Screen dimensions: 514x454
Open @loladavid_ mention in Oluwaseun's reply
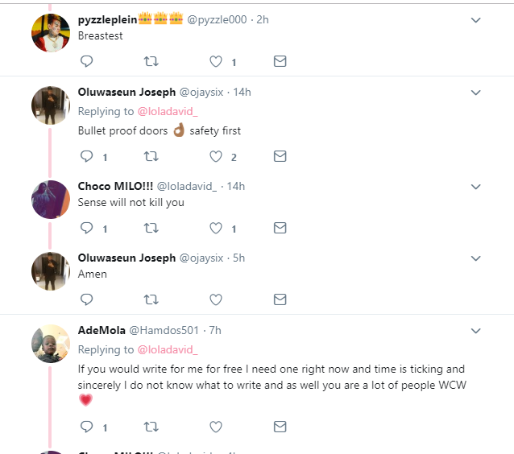click(x=168, y=112)
